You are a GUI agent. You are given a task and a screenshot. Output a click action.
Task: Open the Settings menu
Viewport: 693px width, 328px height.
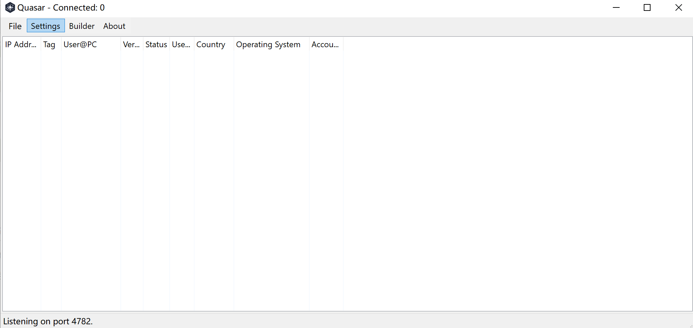tap(46, 26)
